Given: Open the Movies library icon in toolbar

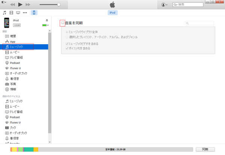Looking at the screenshot, I should coord(11,13).
